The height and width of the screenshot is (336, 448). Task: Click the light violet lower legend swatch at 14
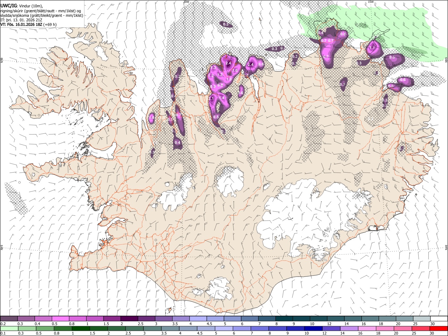click(349, 328)
